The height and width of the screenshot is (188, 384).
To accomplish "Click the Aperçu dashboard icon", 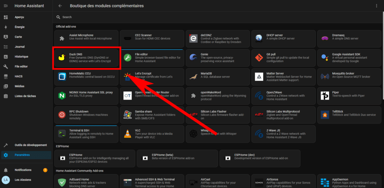I will pos(6,17).
